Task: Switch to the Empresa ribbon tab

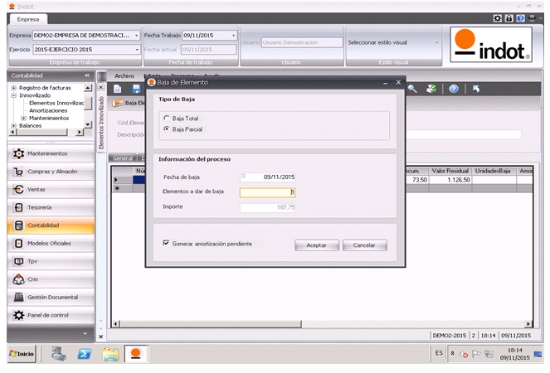Action: point(29,19)
